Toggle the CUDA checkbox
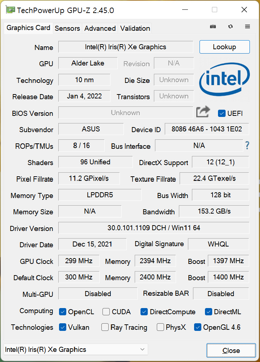 pos(106,312)
